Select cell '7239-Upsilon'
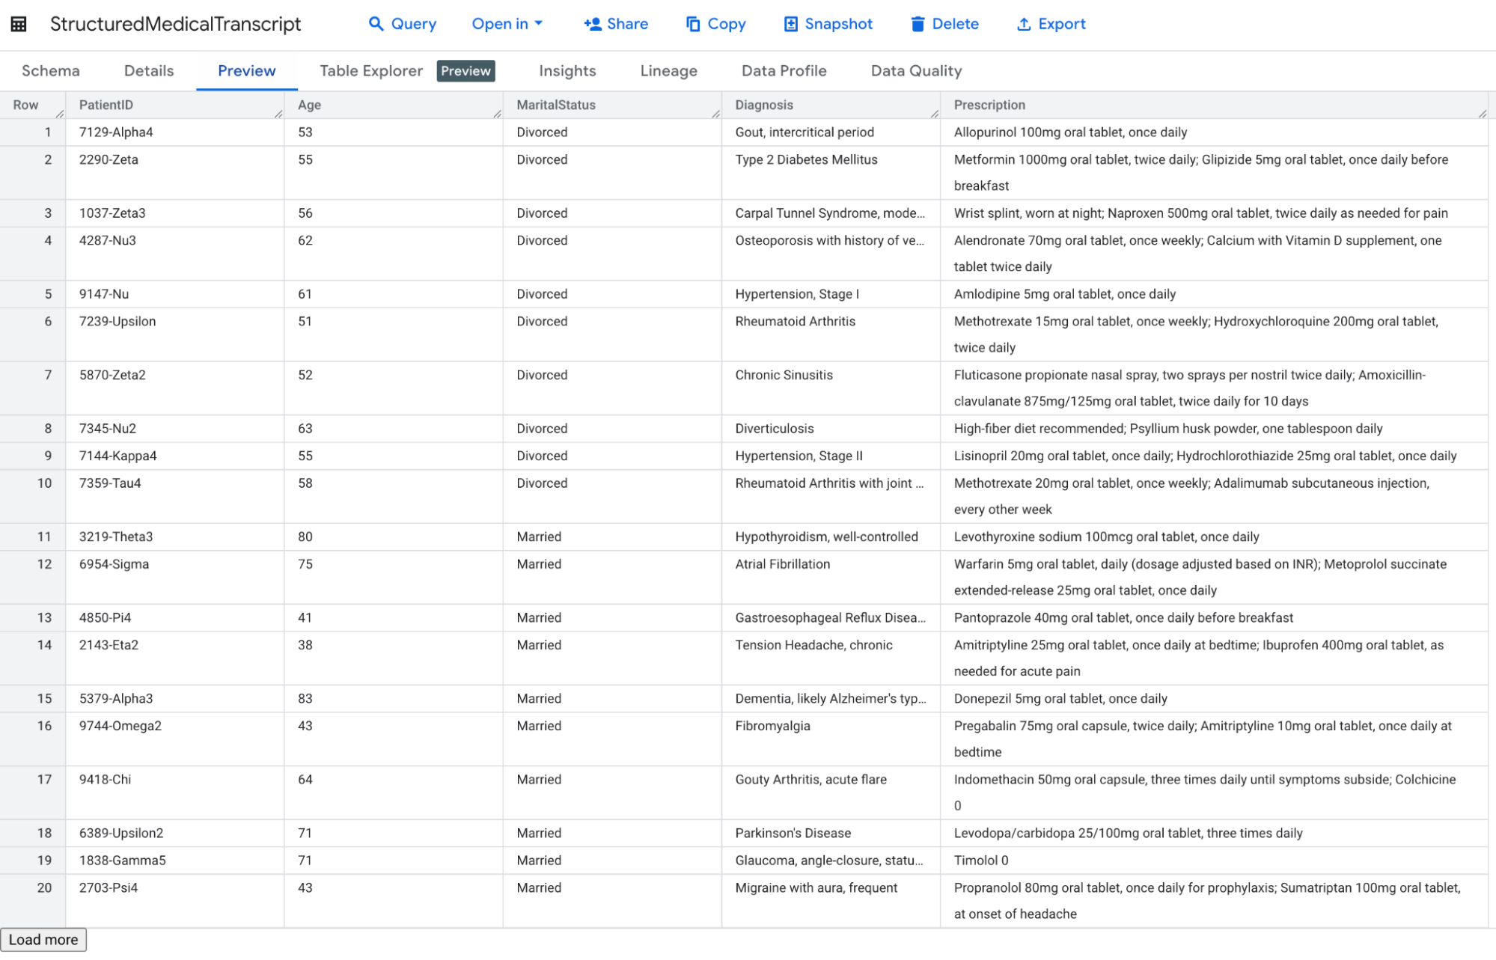 pyautogui.click(x=175, y=334)
